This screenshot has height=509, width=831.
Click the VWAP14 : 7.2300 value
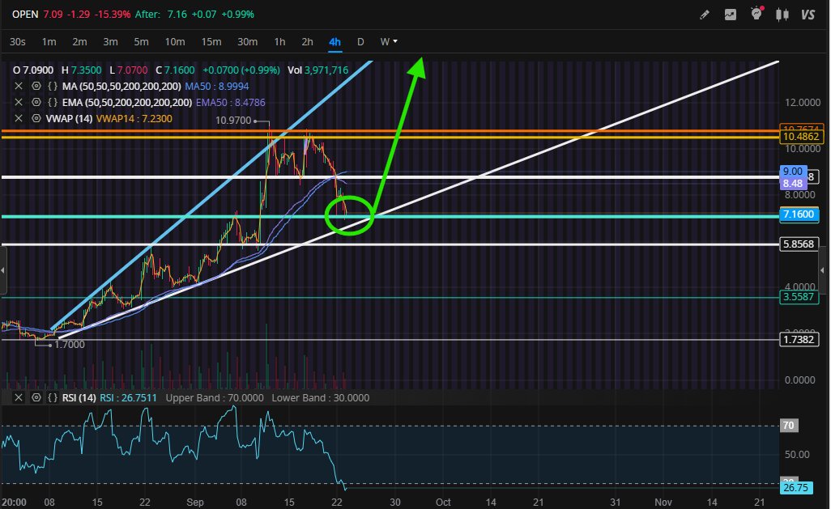134,119
